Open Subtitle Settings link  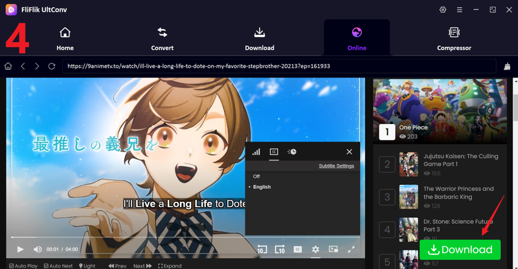336,166
